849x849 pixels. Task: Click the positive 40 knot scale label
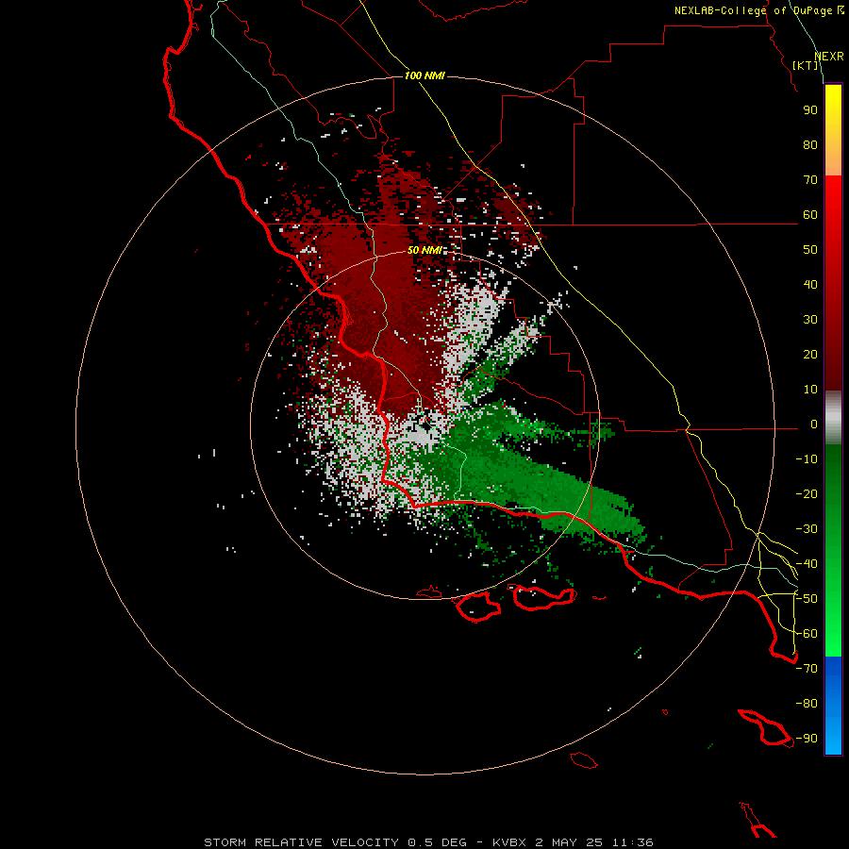(x=810, y=285)
